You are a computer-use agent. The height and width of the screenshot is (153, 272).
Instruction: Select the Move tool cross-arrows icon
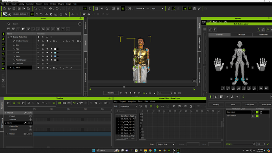tap(50, 9)
